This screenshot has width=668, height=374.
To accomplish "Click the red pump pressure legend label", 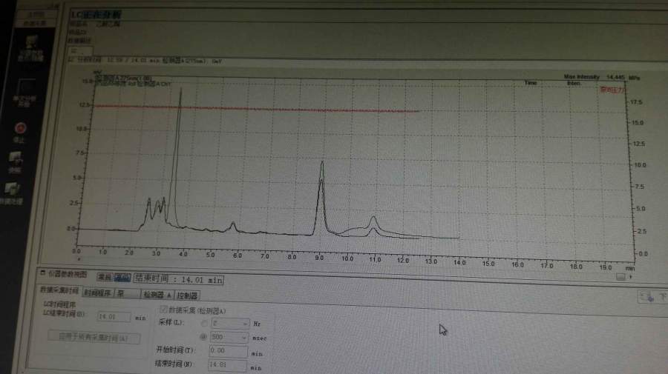I will click(x=612, y=90).
